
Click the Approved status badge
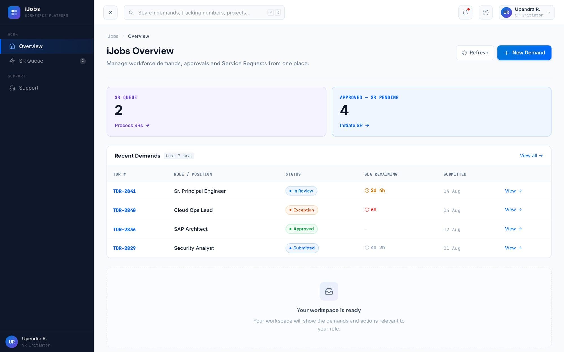[301, 229]
